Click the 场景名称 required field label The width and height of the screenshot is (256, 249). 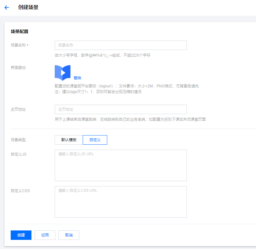19,45
